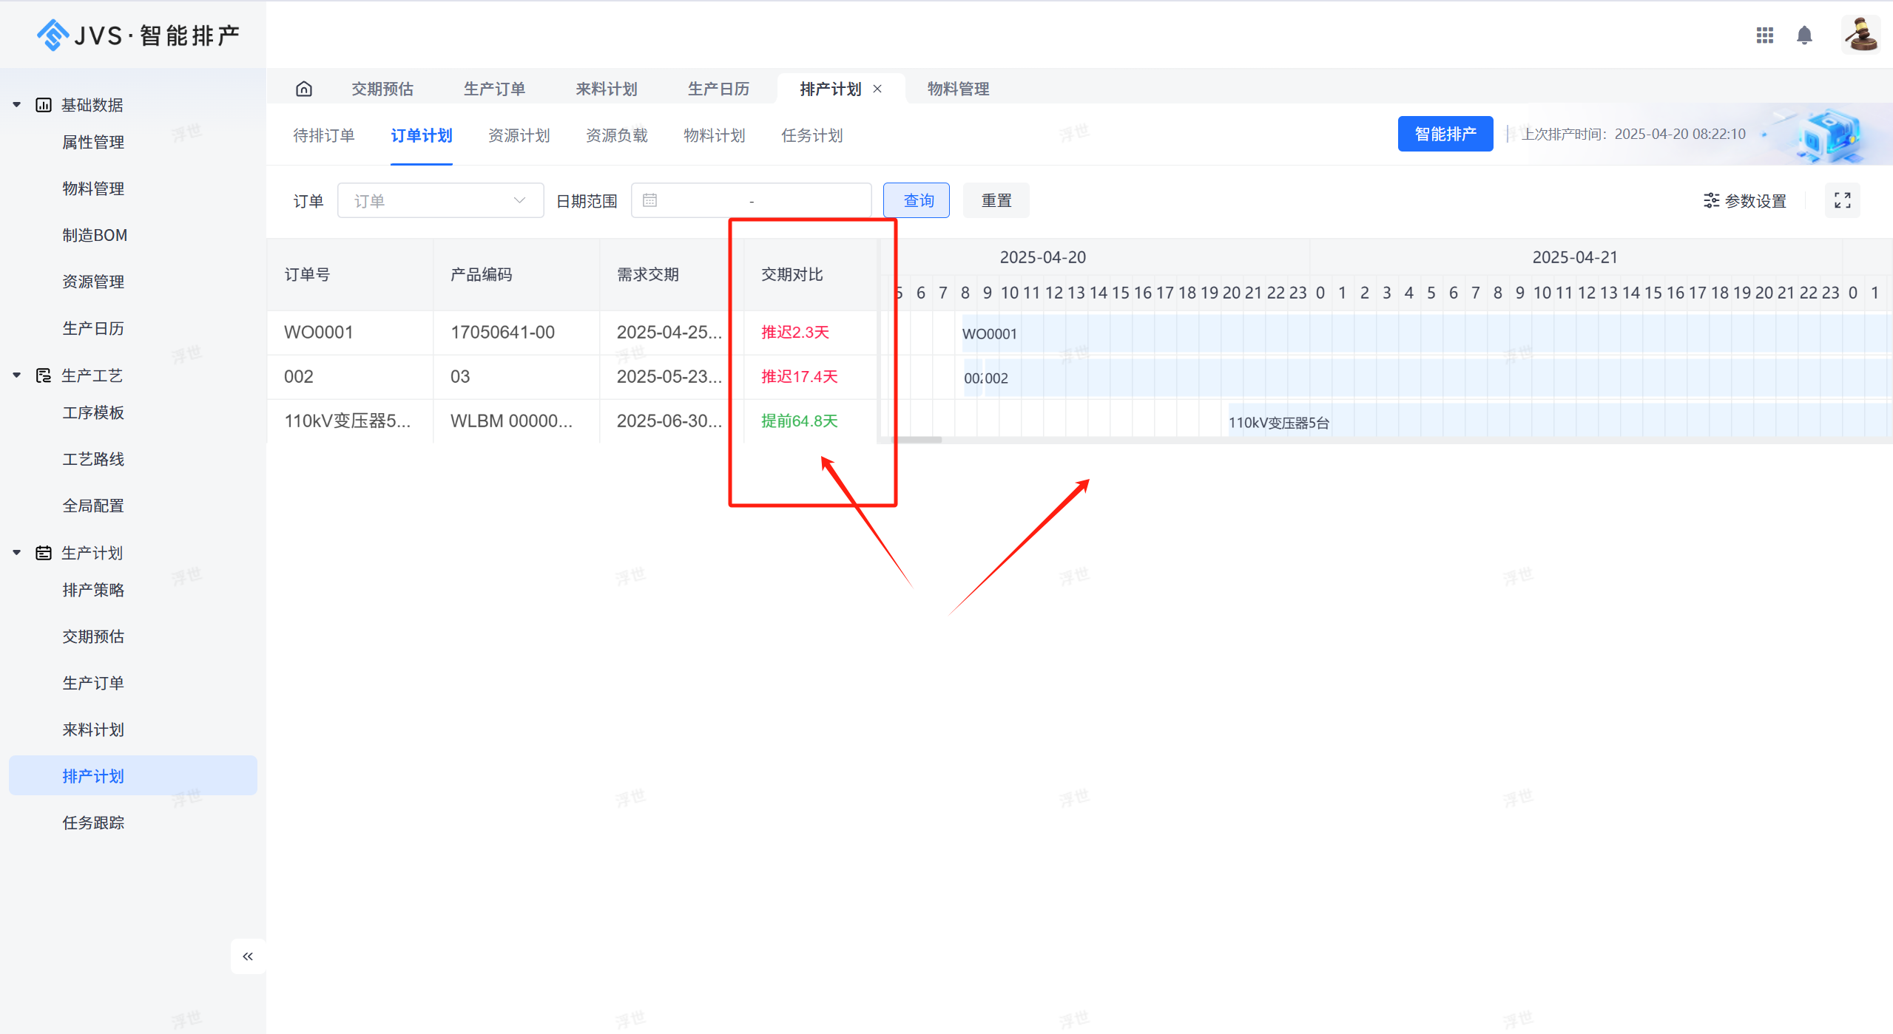Collapse the sidebar with double-chevron icon

pos(248,956)
